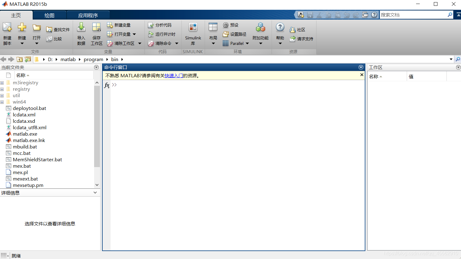
Task: Click the Help (帮助) question mark icon
Action: [280, 27]
